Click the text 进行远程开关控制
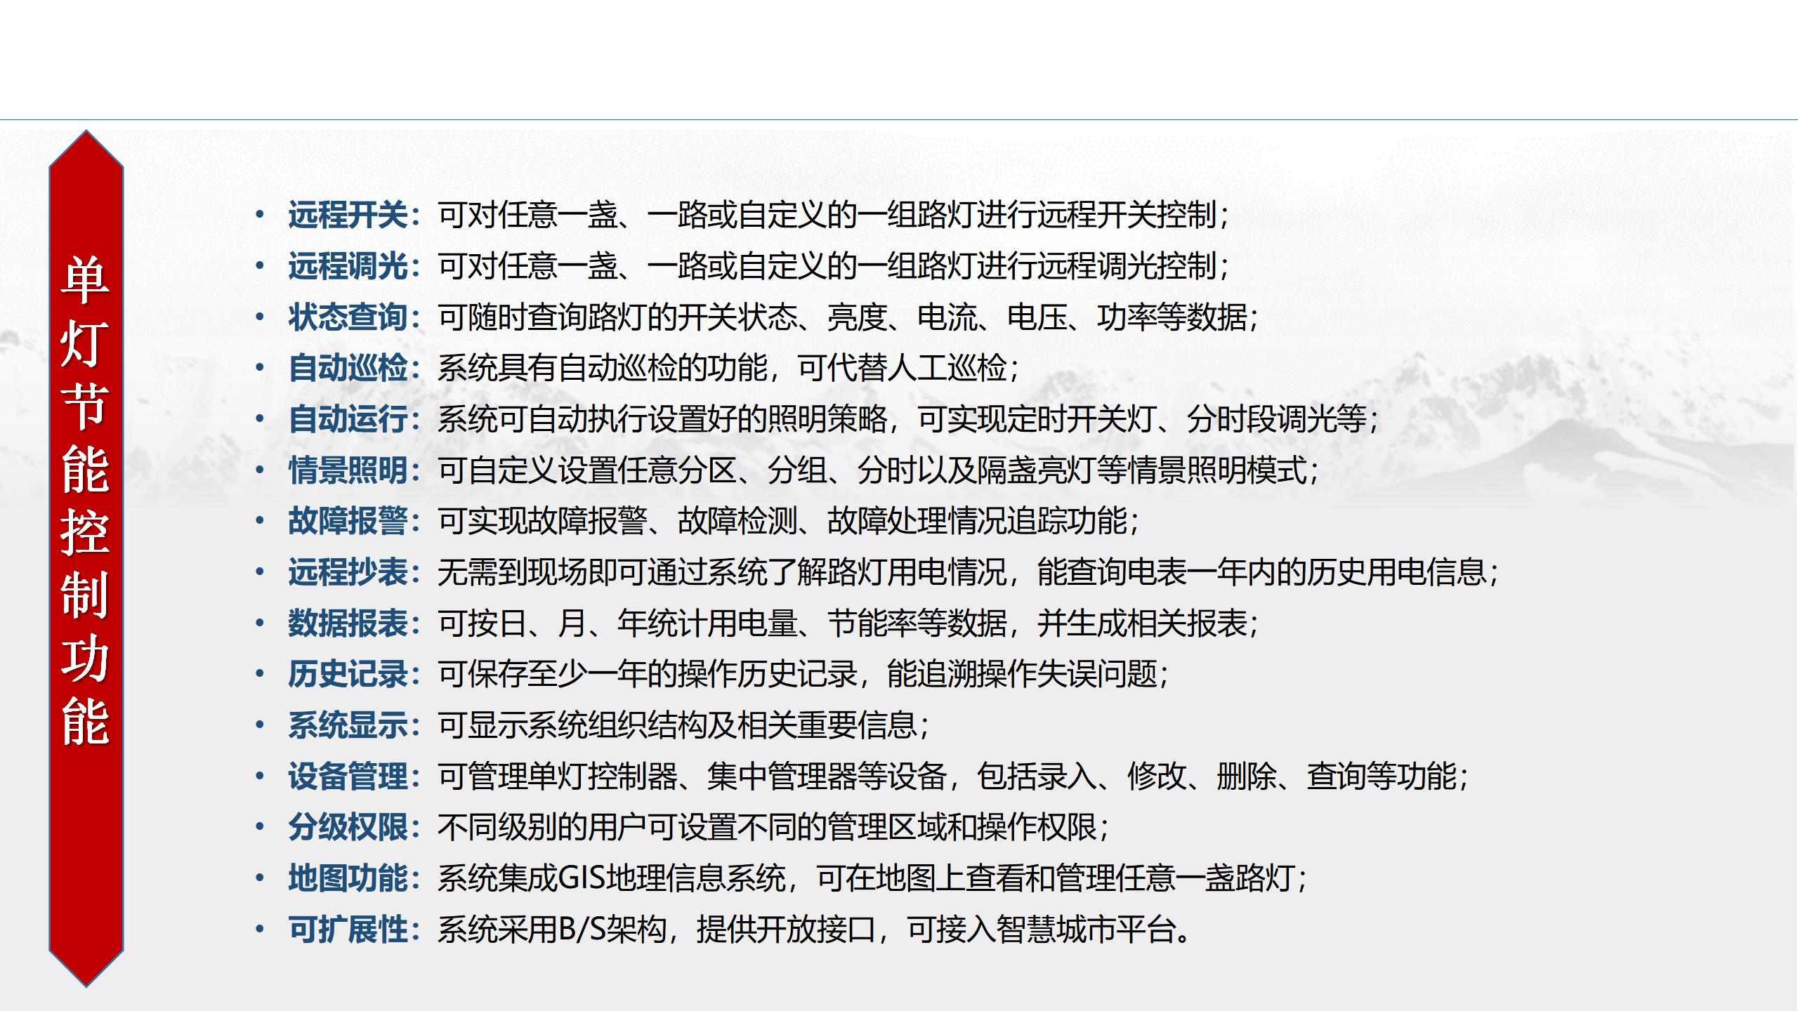 (1096, 215)
